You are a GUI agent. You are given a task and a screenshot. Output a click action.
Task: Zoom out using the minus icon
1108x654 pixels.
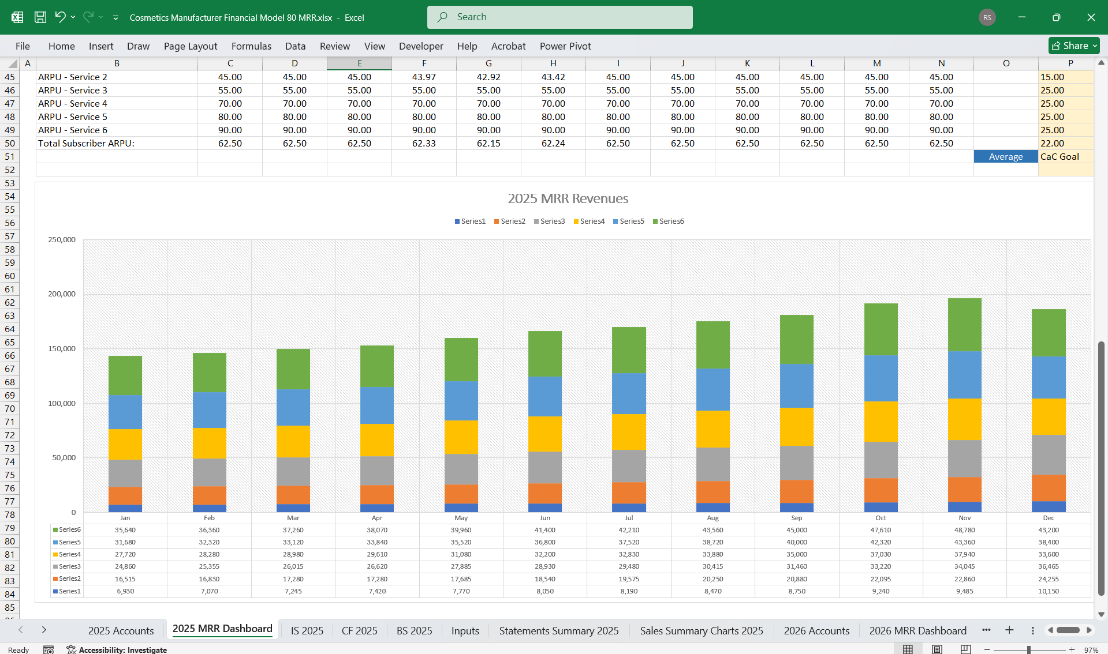tap(986, 649)
